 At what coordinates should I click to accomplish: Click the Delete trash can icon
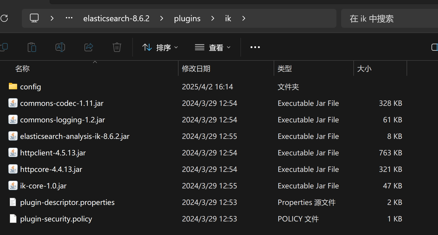click(117, 47)
